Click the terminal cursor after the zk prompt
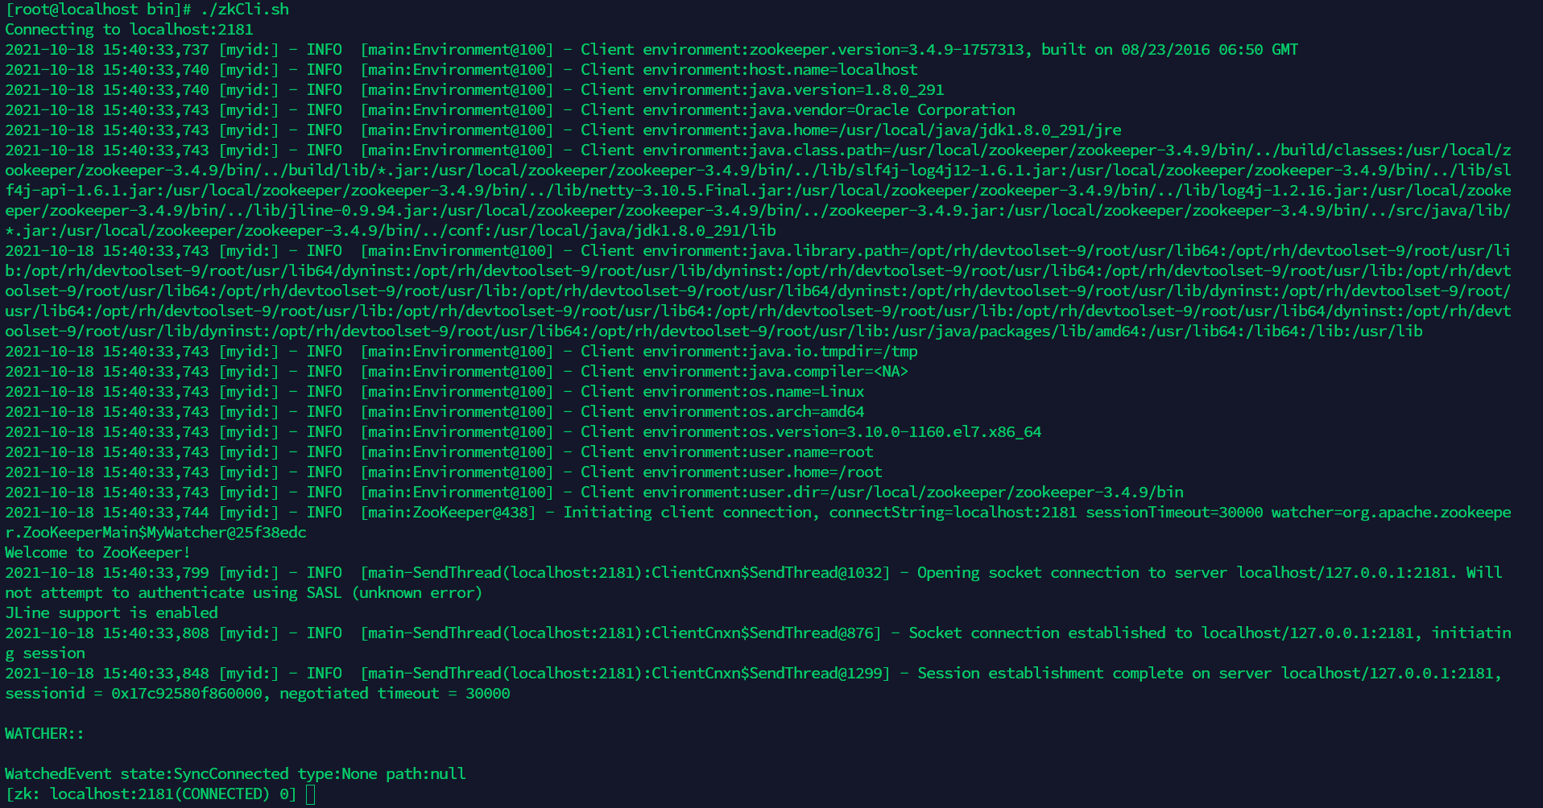Viewport: 1543px width, 808px height. pyautogui.click(x=311, y=794)
